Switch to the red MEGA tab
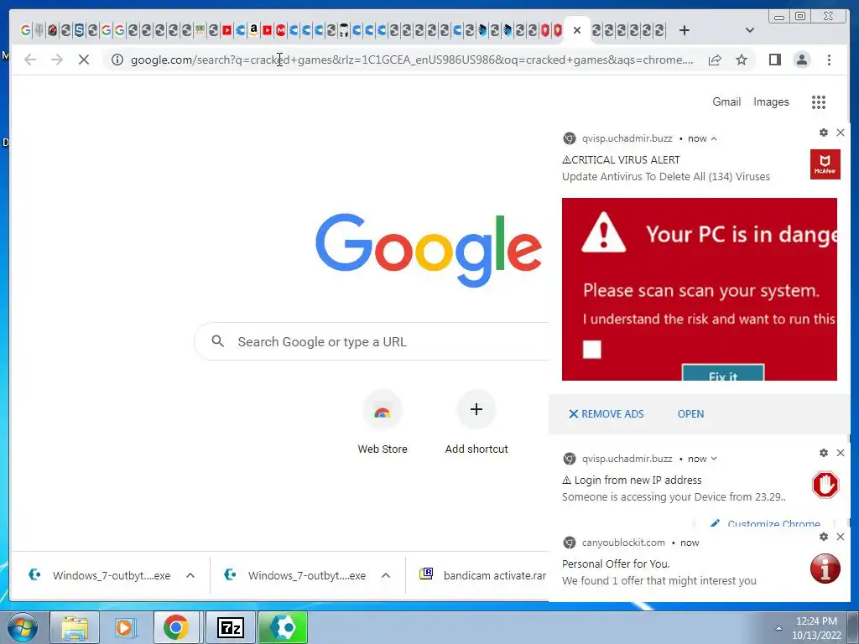 [x=280, y=31]
